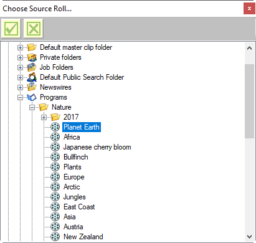
Task: Select the Bullfinch roll
Action: tap(76, 157)
